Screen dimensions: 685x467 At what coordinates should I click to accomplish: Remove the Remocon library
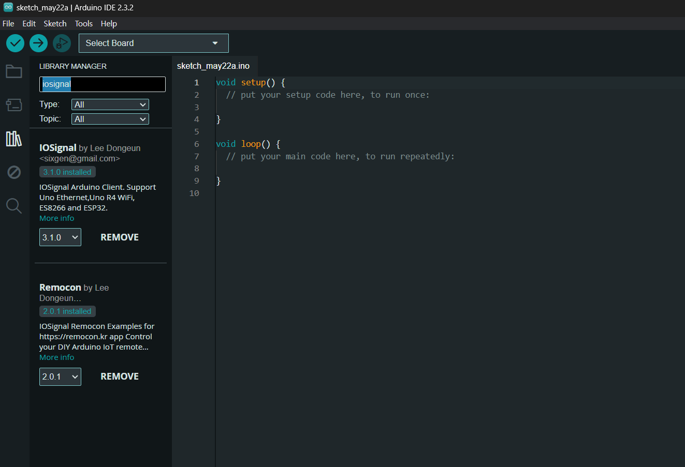[120, 376]
